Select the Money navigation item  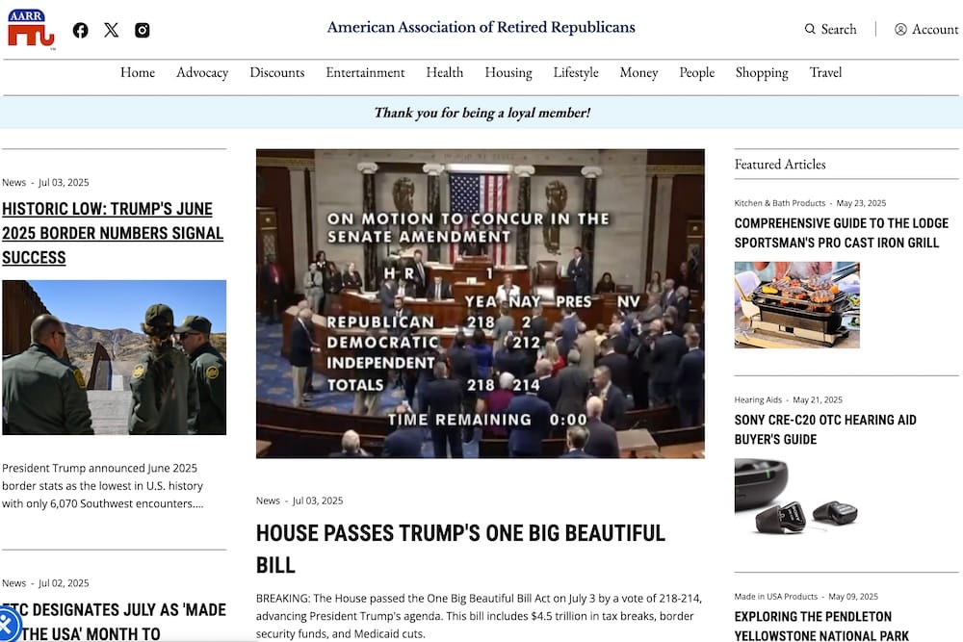pyautogui.click(x=638, y=72)
